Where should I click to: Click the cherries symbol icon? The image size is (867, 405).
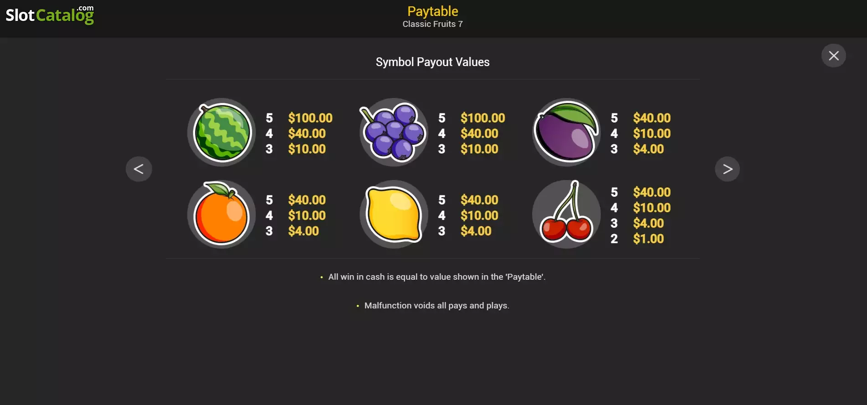566,214
